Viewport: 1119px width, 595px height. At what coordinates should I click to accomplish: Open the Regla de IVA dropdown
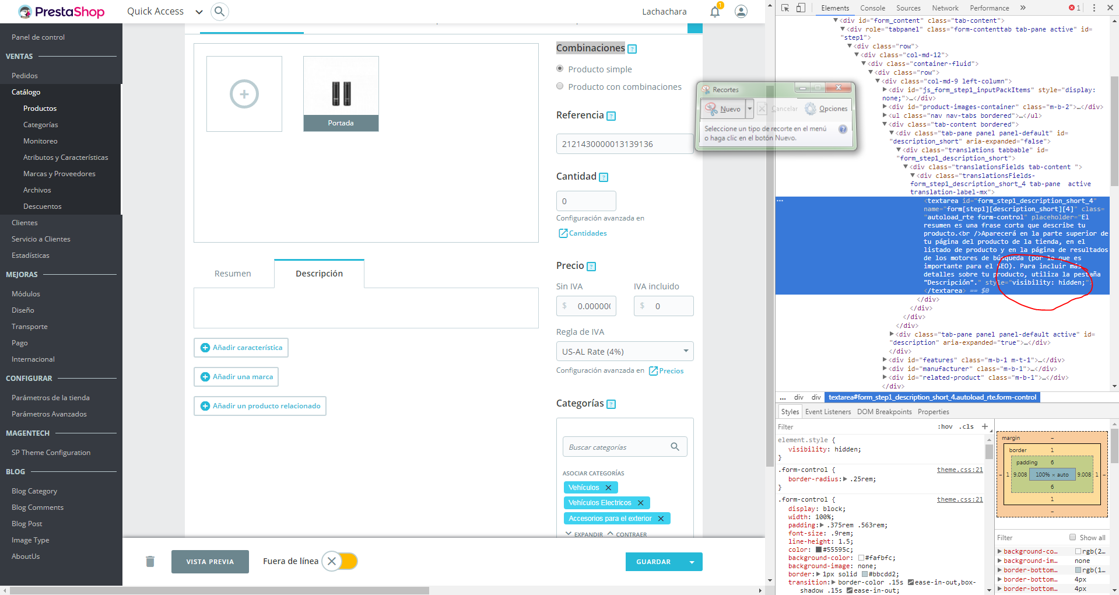coord(625,351)
